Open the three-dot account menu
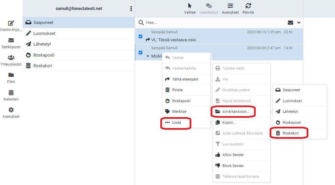This screenshot has width=335, height=185. click(x=131, y=8)
